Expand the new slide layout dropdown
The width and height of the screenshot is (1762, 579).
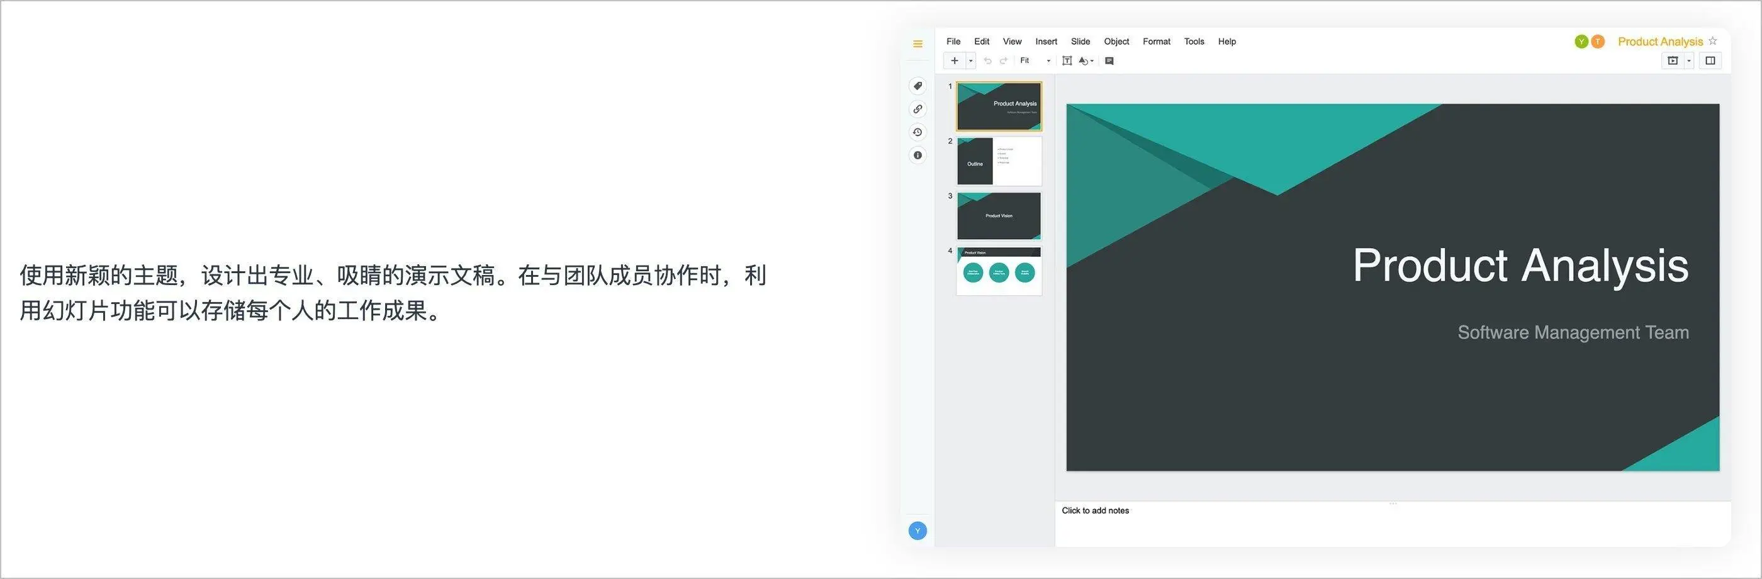(x=971, y=60)
